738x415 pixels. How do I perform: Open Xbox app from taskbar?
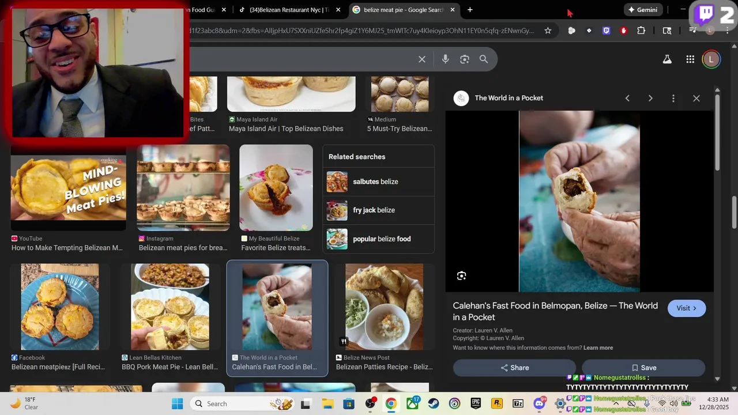(x=412, y=403)
